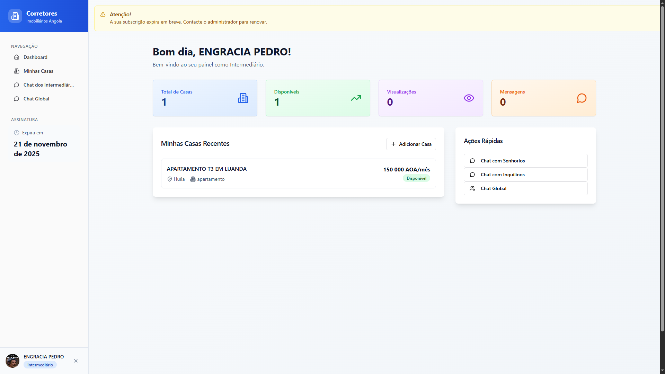
Task: Click the Dashboard home icon in sidebar
Action: pos(17,57)
